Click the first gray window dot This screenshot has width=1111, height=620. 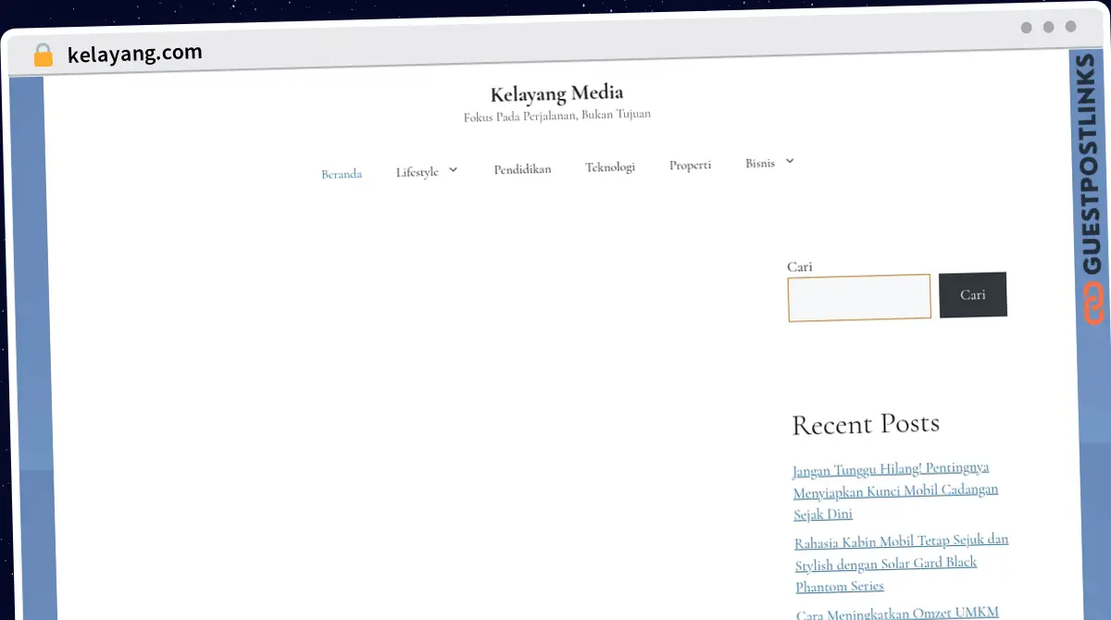click(1027, 27)
